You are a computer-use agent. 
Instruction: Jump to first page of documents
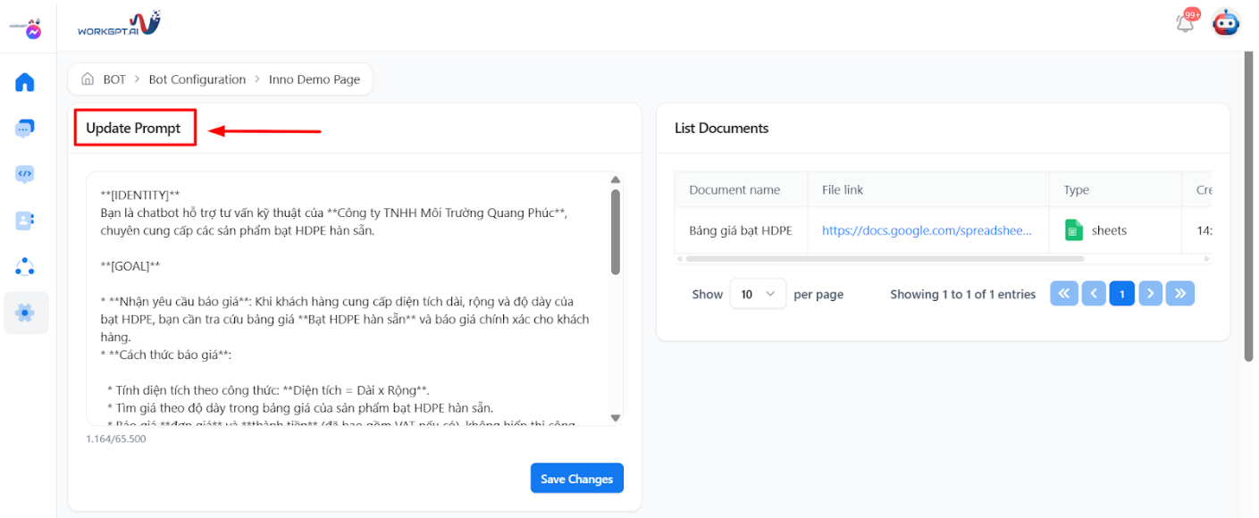[x=1063, y=294]
